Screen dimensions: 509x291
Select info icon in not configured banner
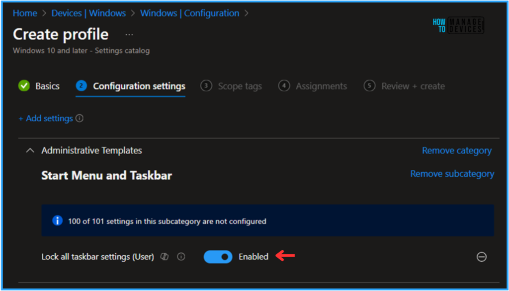(58, 220)
